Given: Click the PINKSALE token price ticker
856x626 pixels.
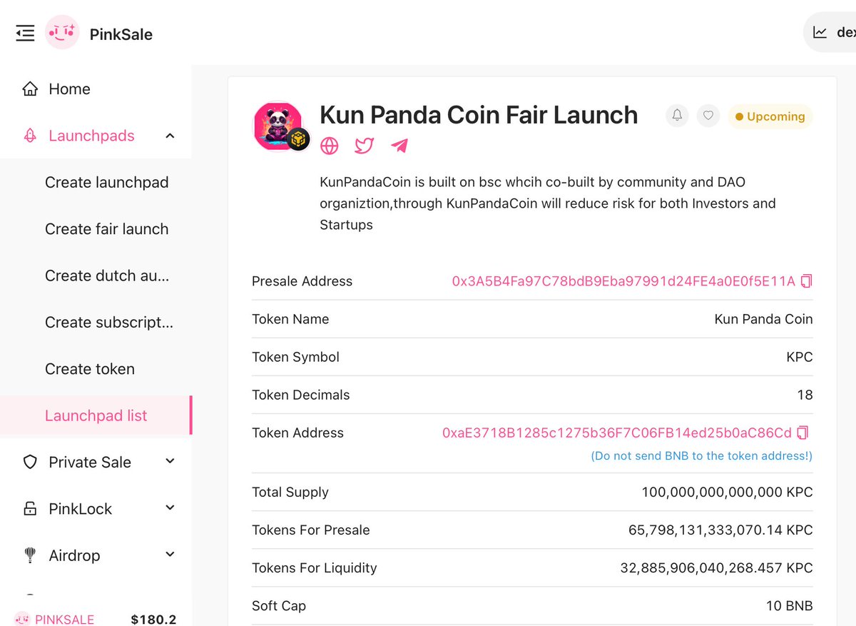Looking at the screenshot, I should 96,619.
